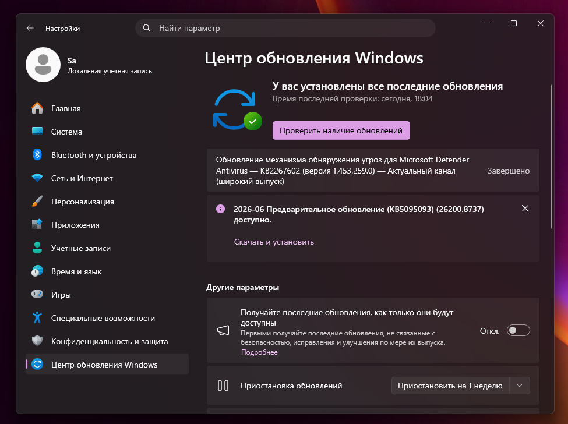This screenshot has height=424, width=568.
Task: Click the back arrow next to Настройки
Action: pyautogui.click(x=30, y=28)
